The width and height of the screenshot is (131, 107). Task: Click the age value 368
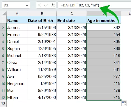pos(104,48)
